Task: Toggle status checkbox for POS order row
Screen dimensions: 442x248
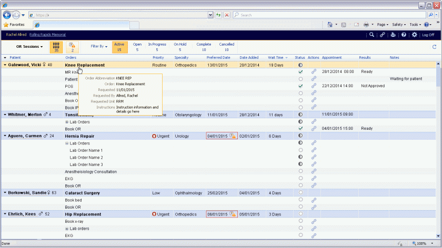Action: click(300, 86)
